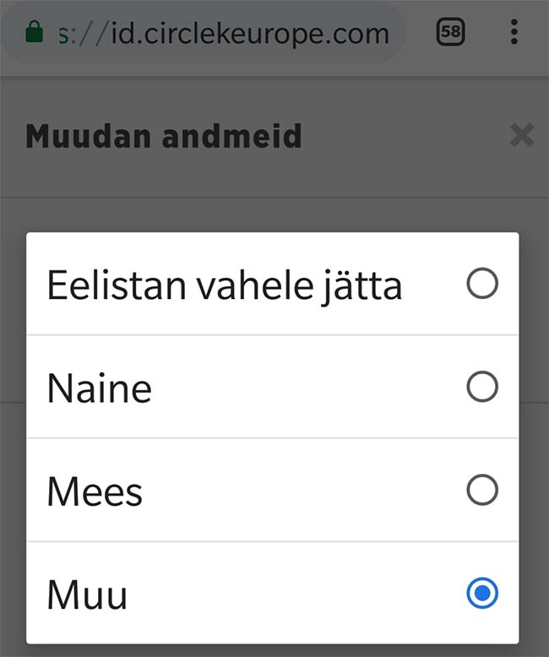Tap the 'Eelistan vahele jätta' option text
This screenshot has width=549, height=657.
pos(225,285)
